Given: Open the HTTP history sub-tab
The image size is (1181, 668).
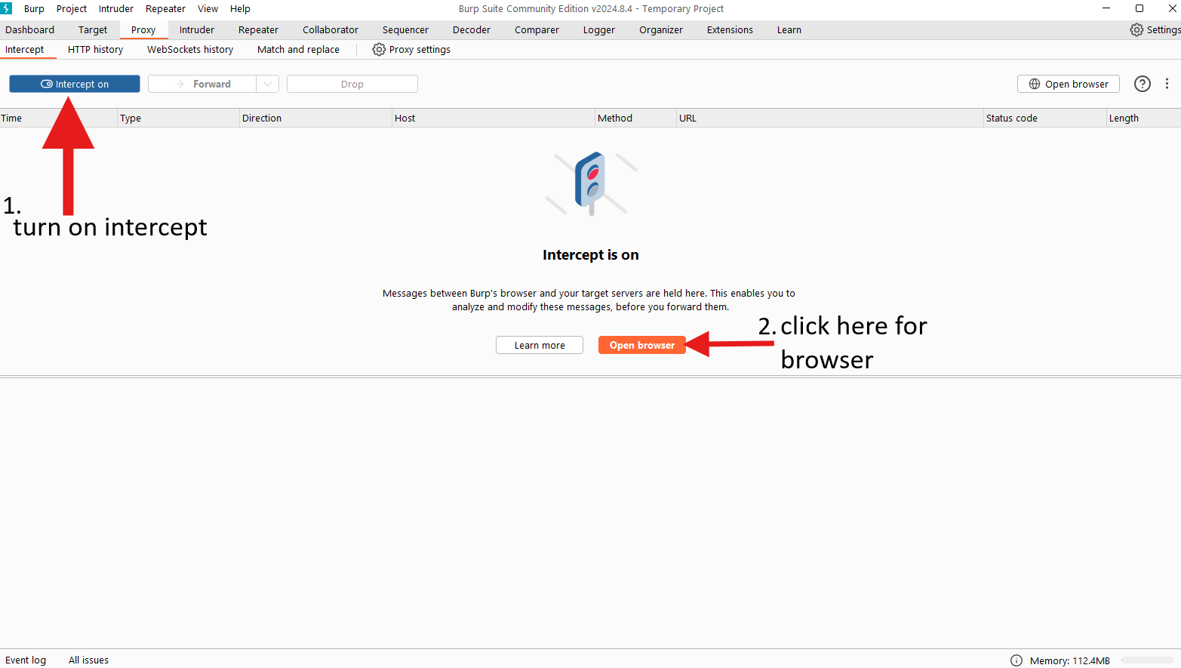Looking at the screenshot, I should click(95, 49).
